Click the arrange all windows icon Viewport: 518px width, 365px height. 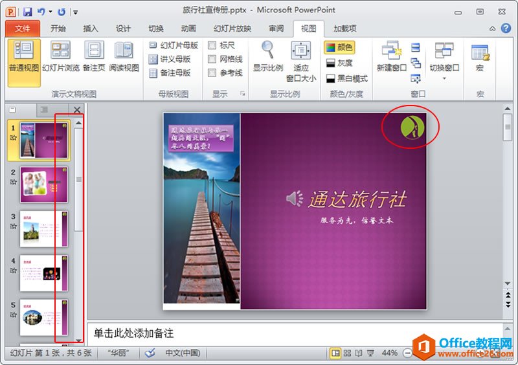[416, 47]
